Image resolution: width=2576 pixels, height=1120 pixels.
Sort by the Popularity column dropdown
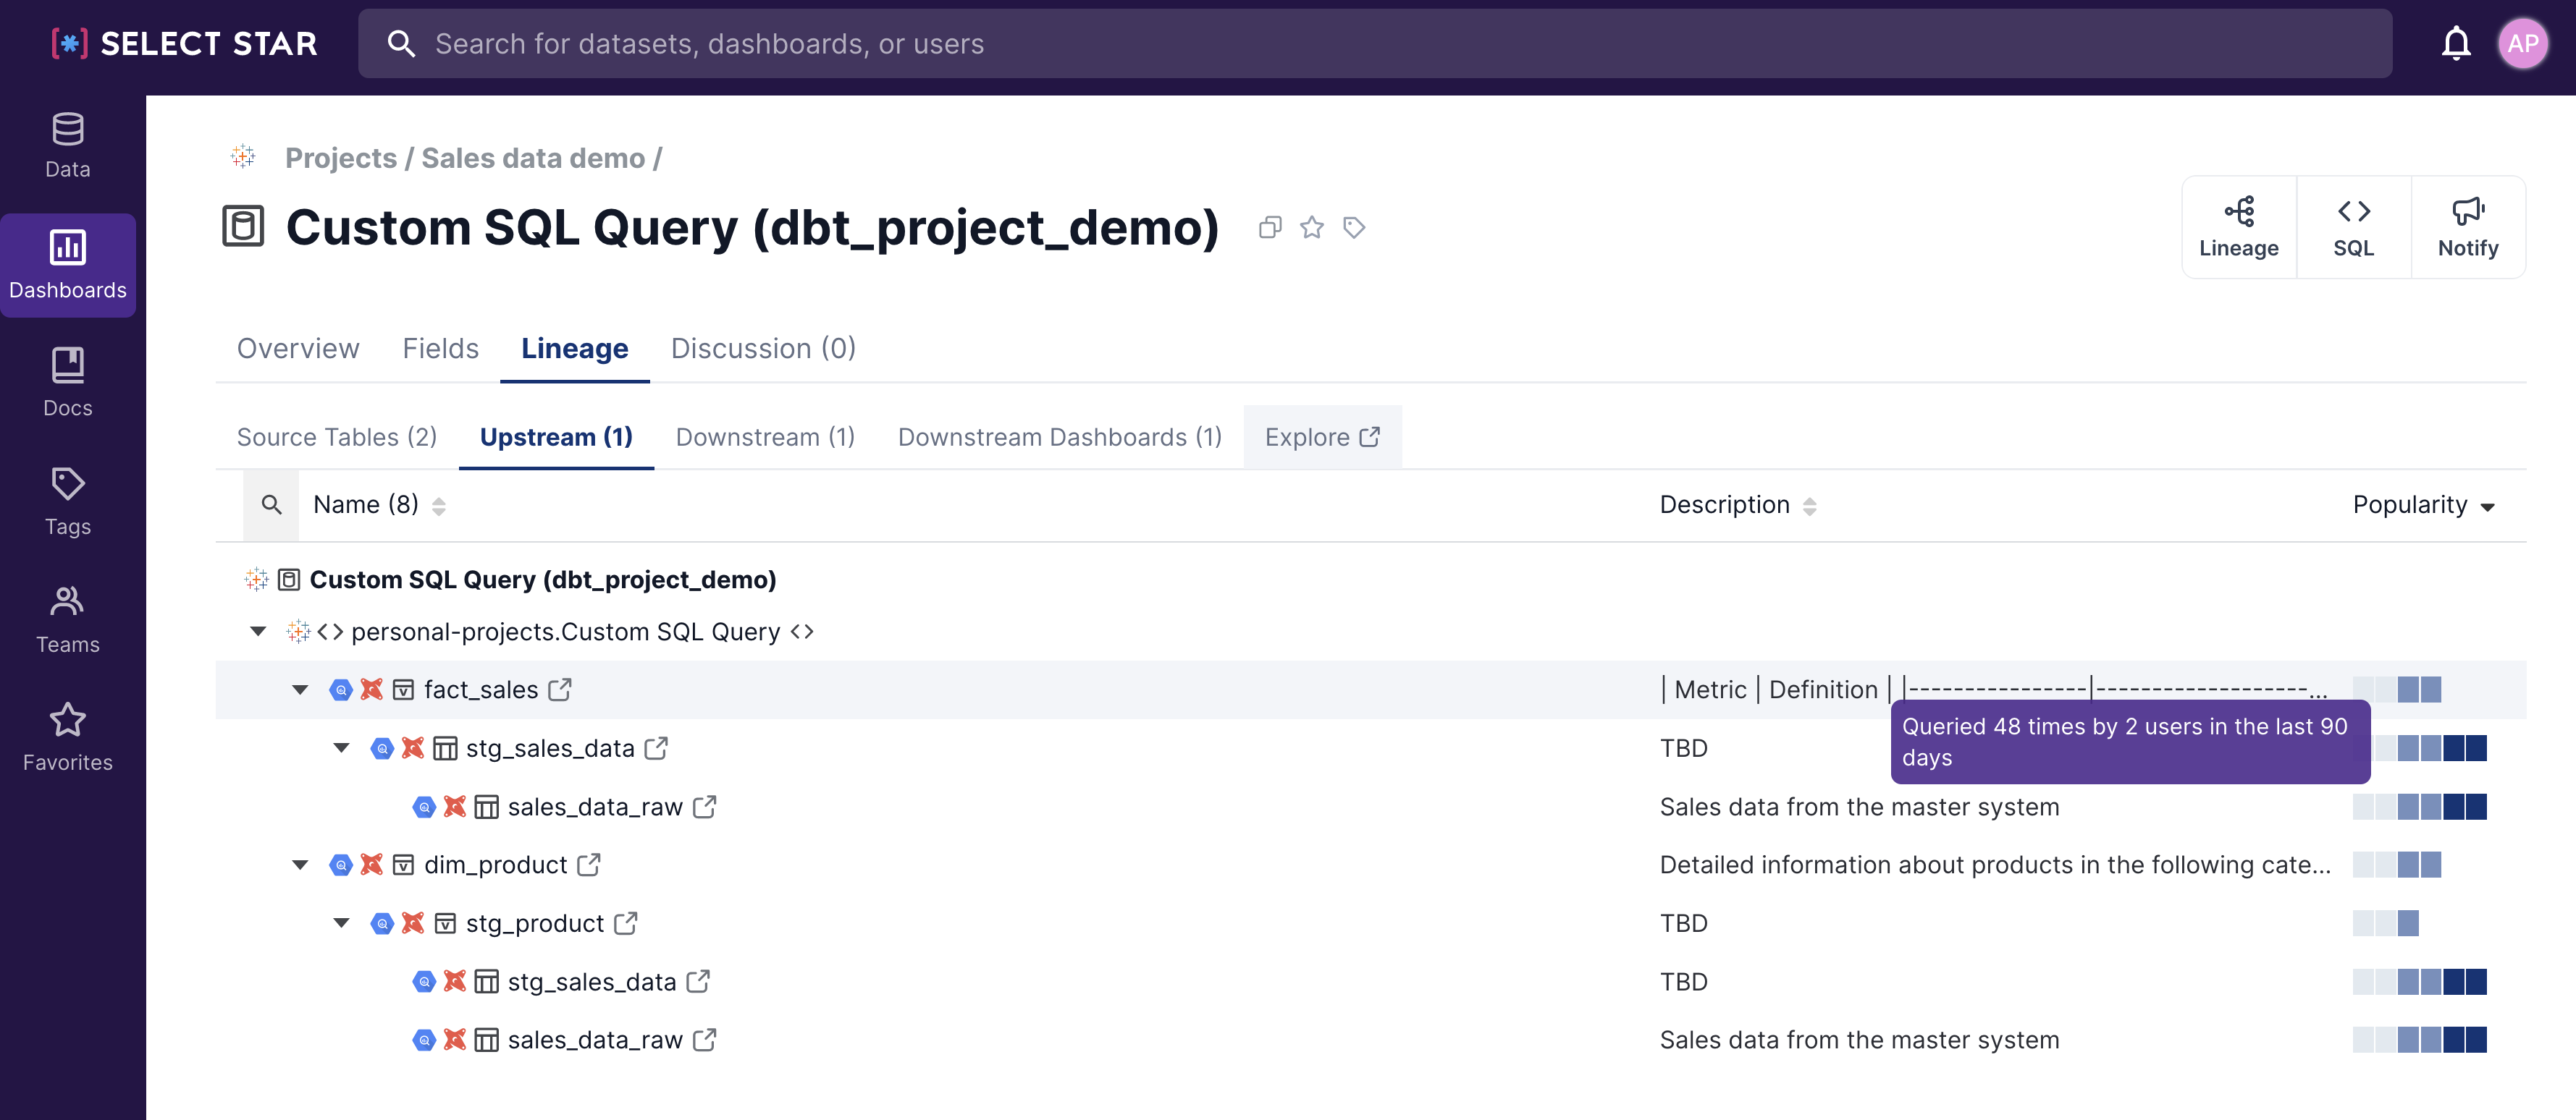pyautogui.click(x=2424, y=504)
